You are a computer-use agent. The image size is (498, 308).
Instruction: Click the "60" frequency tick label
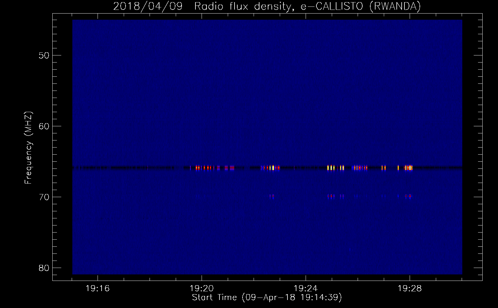[44, 126]
